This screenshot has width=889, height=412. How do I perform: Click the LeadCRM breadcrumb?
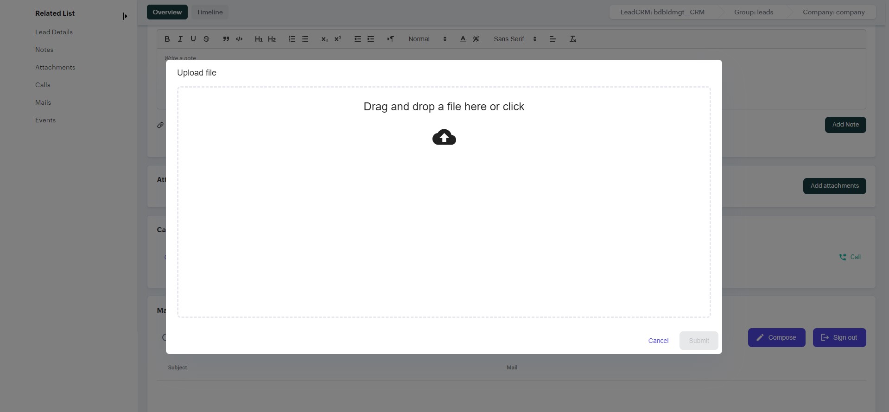(x=662, y=12)
